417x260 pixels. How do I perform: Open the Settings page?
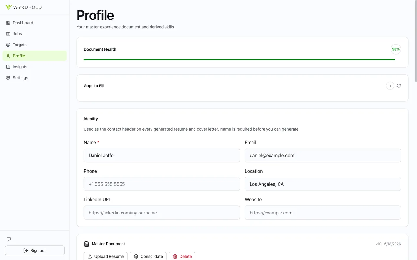(35, 78)
